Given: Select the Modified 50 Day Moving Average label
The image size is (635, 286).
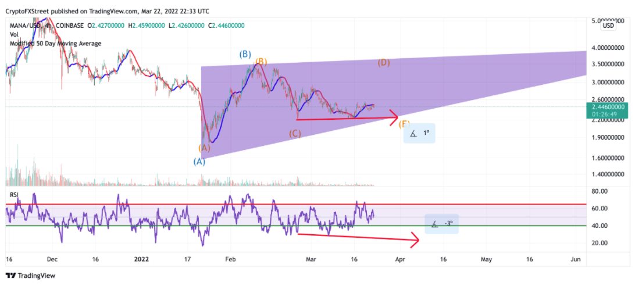Looking at the screenshot, I should coord(55,44).
